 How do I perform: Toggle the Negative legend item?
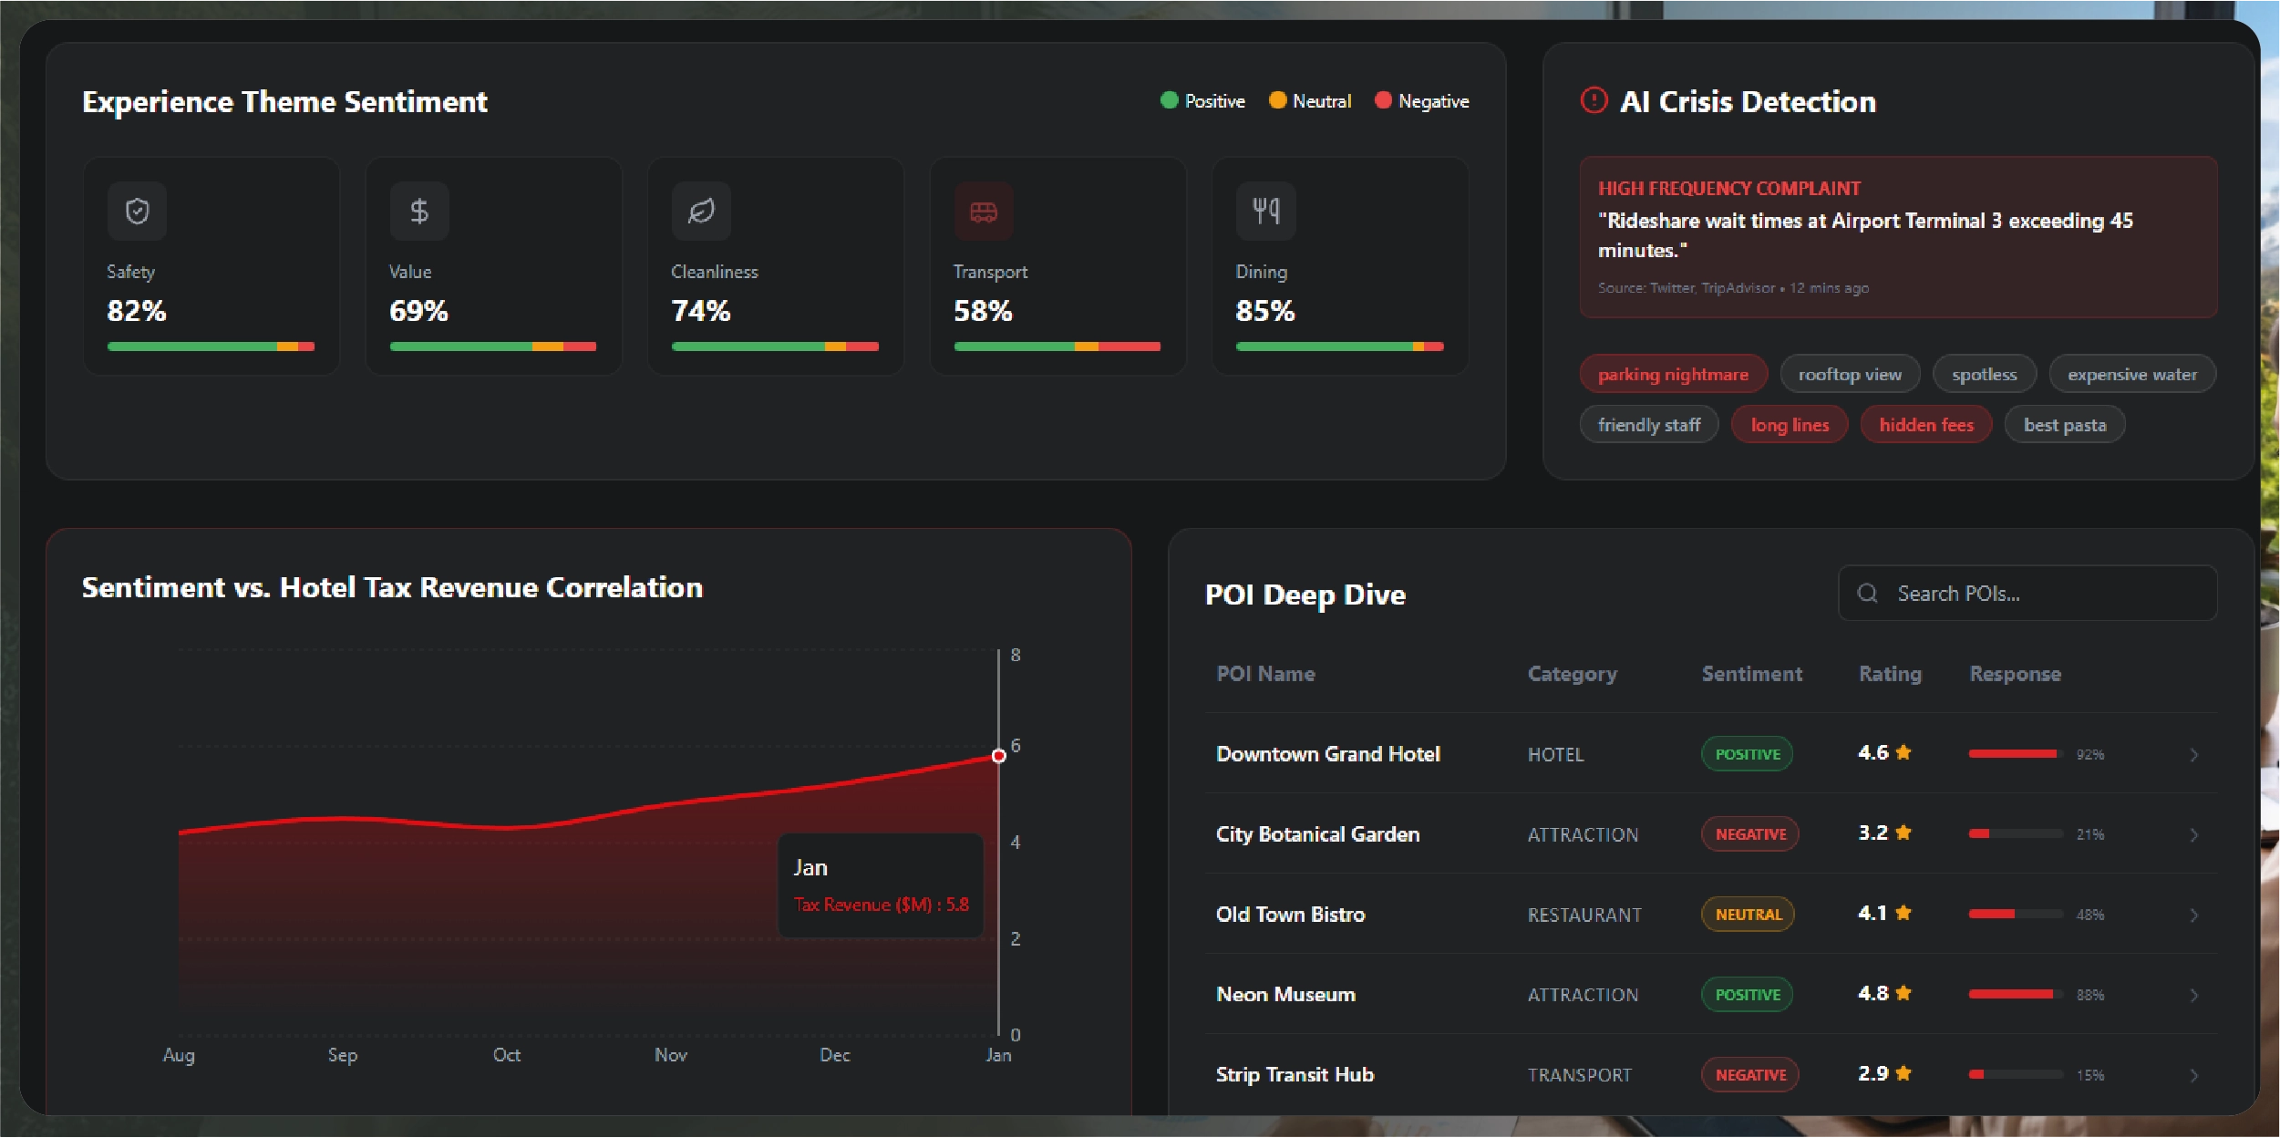1422,101
